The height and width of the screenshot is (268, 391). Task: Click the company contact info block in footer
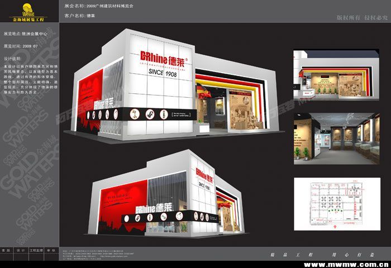[x=98, y=255]
